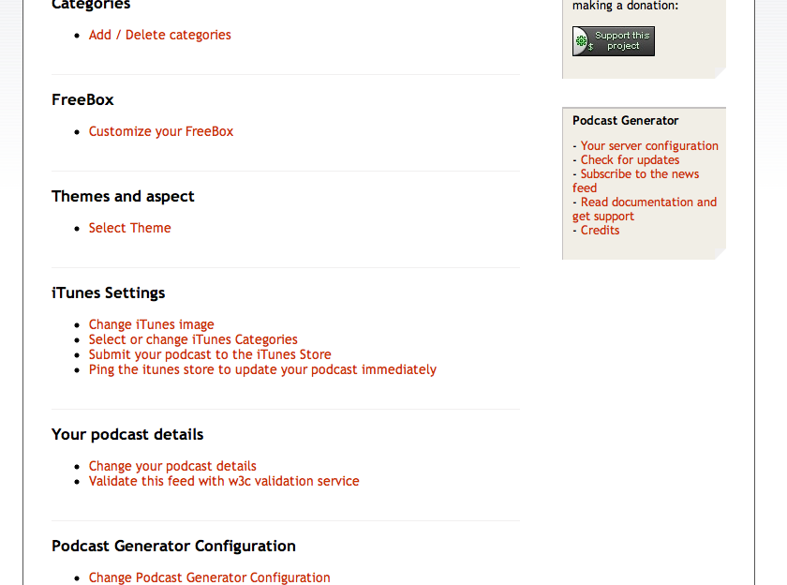Change Podcast Generator Configuration

(209, 577)
